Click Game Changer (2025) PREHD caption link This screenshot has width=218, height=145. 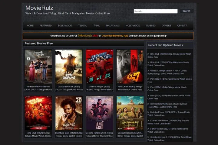(99, 88)
